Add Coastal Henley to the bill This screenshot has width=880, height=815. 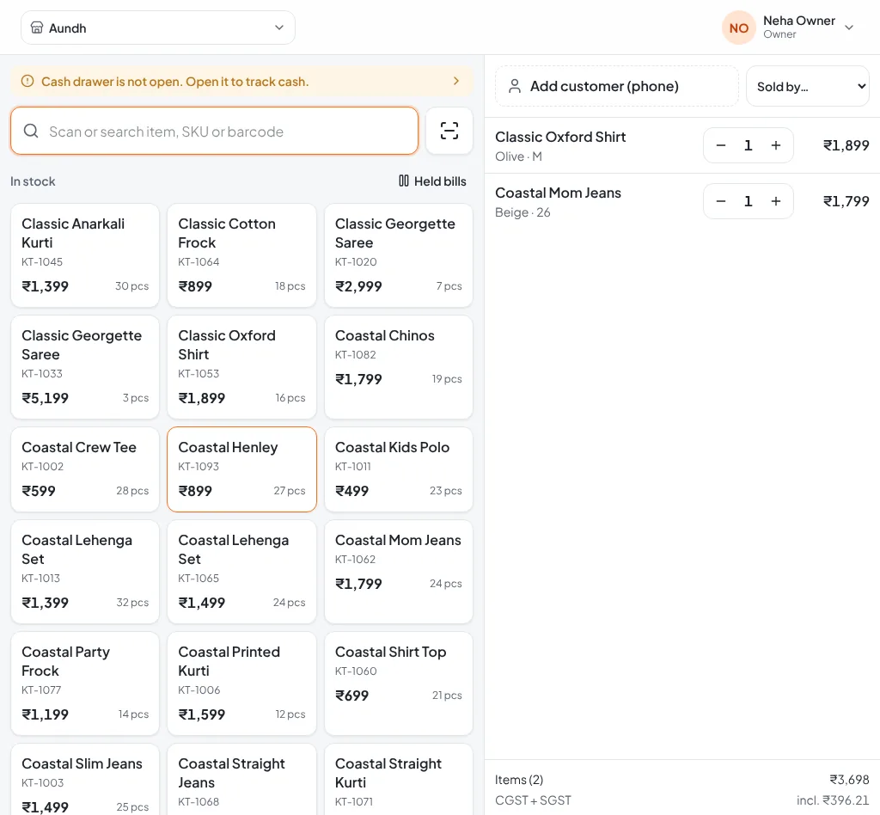tap(241, 469)
